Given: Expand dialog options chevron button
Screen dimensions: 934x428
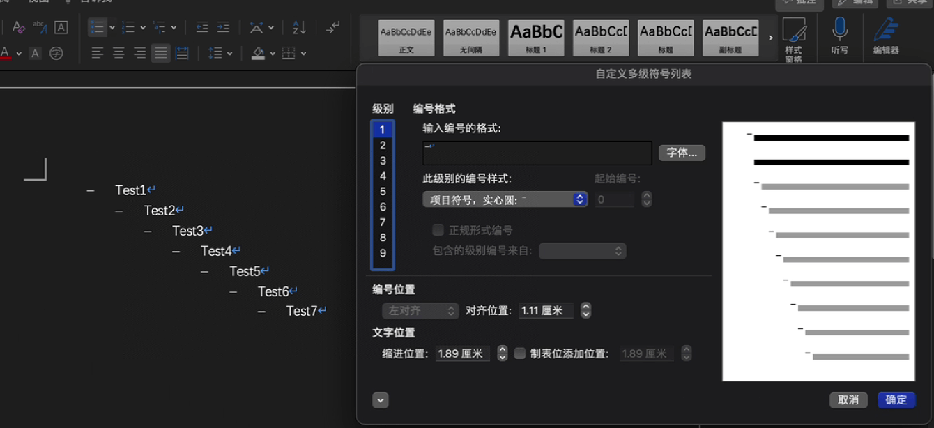Looking at the screenshot, I should click(380, 400).
